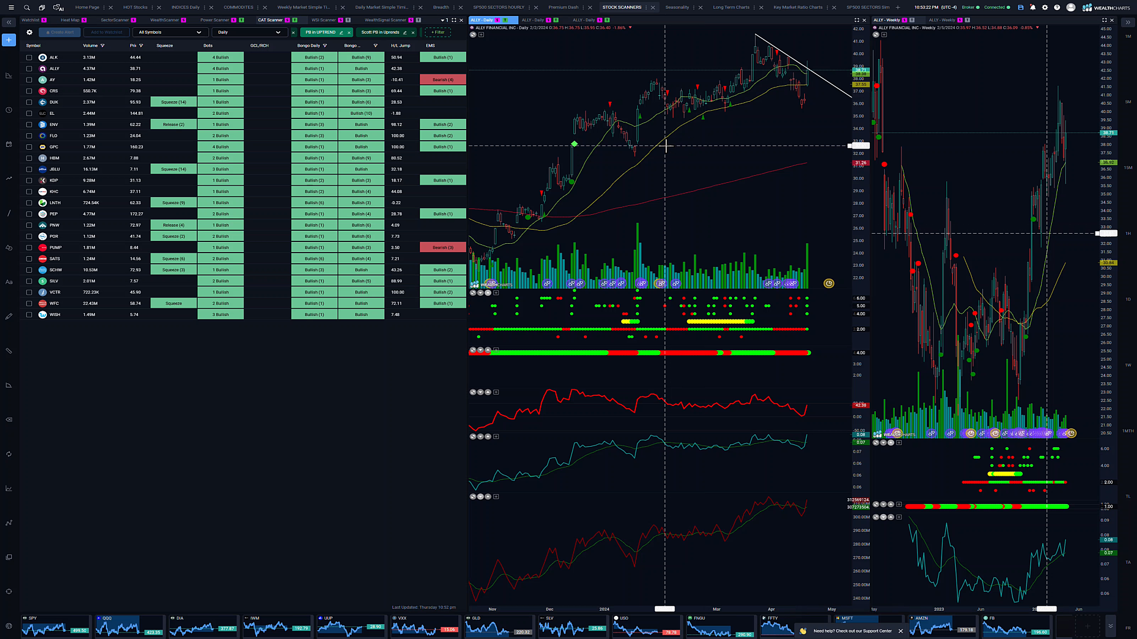
Task: Open the STOCK SCANNERS tab options menu
Action: [647, 8]
